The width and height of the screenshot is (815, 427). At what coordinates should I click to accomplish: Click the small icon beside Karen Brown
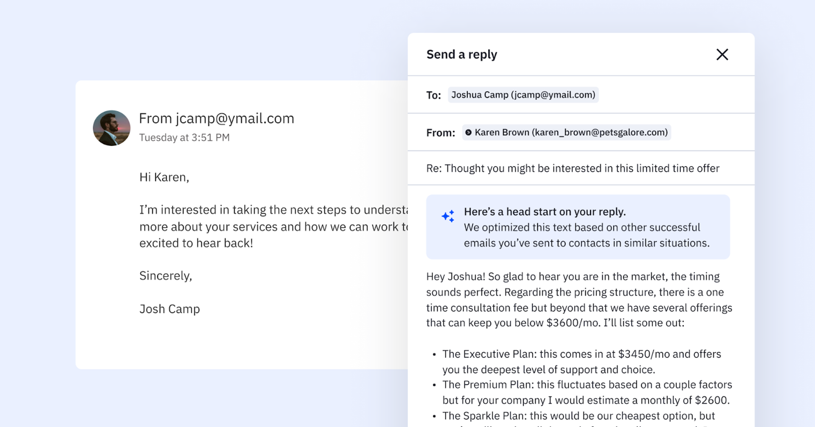coord(468,132)
